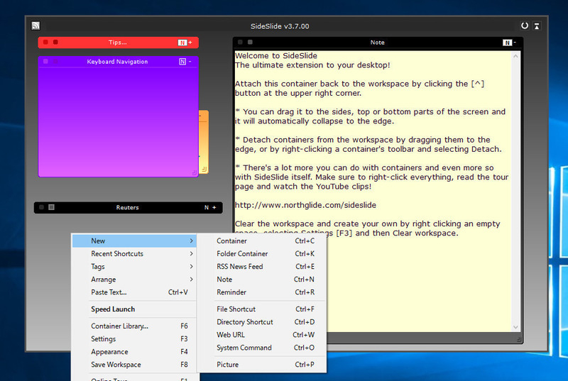Select RSS News Feed from New submenu
The image size is (568, 381).
click(x=240, y=266)
